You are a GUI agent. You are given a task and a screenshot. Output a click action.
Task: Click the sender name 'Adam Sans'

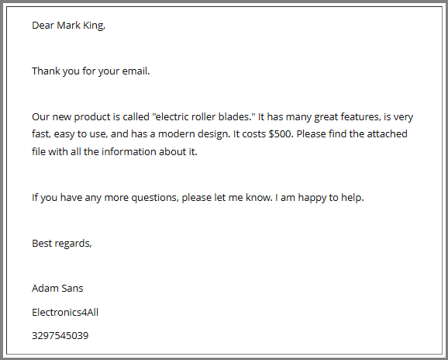(x=57, y=288)
